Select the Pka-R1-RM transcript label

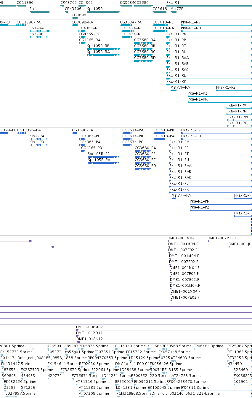[x=176, y=34]
